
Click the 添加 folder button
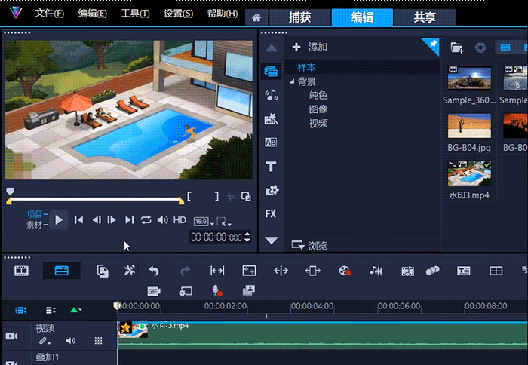(309, 48)
